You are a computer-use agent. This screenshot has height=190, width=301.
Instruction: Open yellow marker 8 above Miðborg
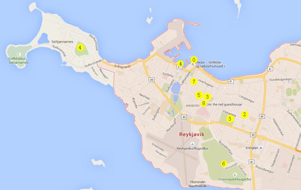point(204,103)
